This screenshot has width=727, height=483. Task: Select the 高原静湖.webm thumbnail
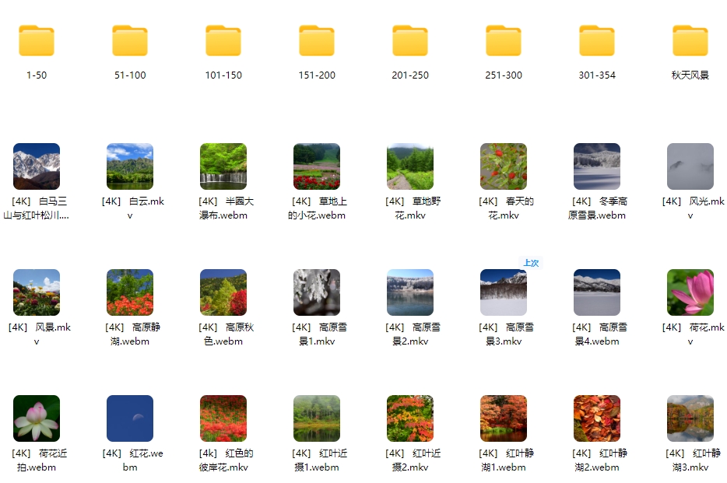click(130, 292)
